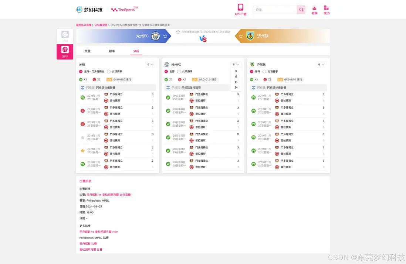Screen dimensions: 406x264
Task: Open CBA夏季賽 breadcrumb link
Action: (101, 25)
